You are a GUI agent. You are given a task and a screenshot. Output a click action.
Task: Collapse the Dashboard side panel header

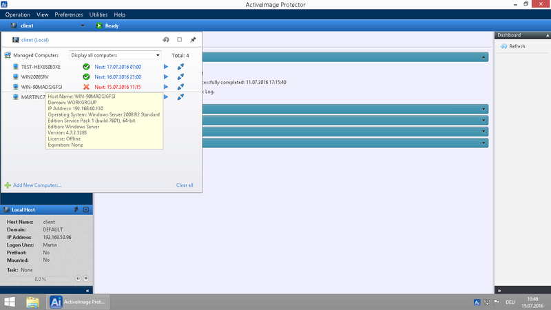(547, 35)
